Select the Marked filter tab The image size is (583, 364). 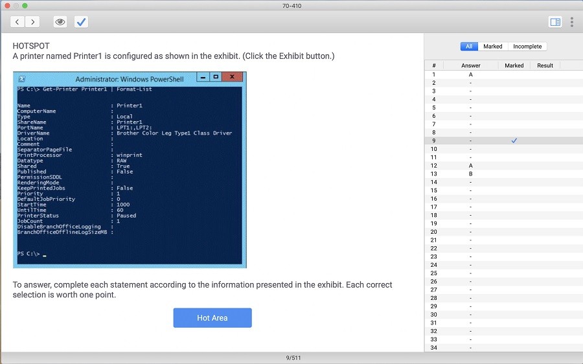coord(493,46)
